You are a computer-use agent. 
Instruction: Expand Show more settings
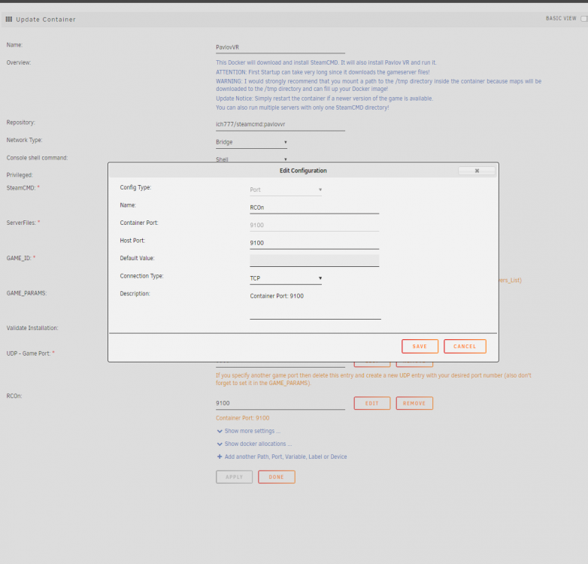coord(253,431)
